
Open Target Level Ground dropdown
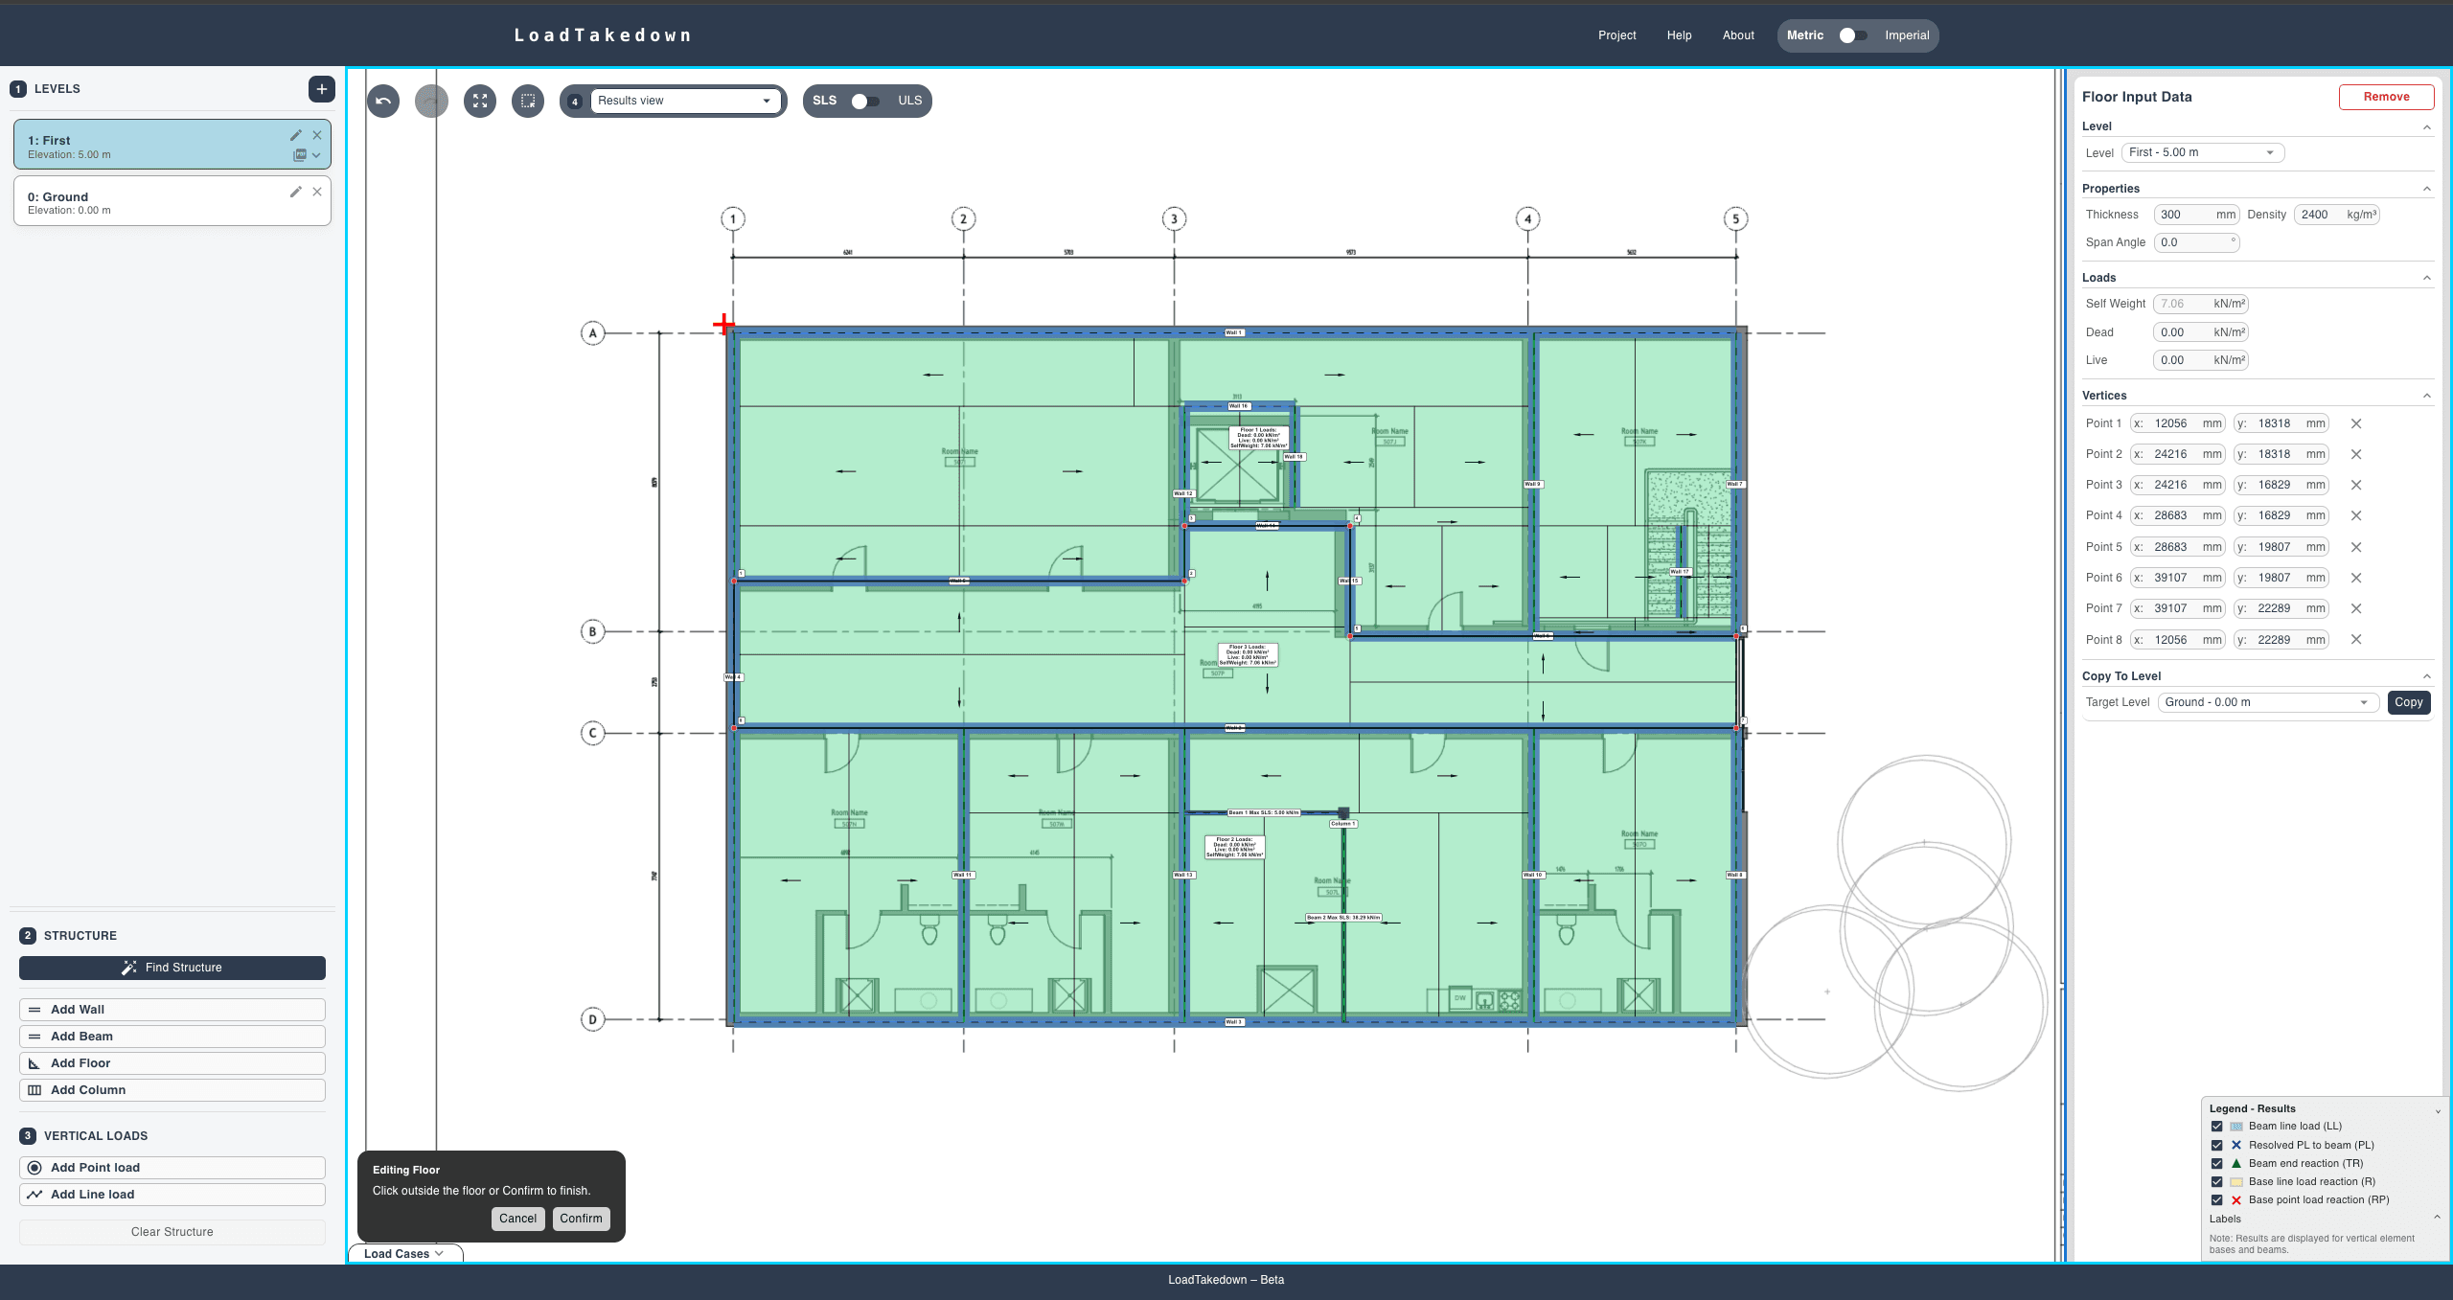pyautogui.click(x=2267, y=702)
